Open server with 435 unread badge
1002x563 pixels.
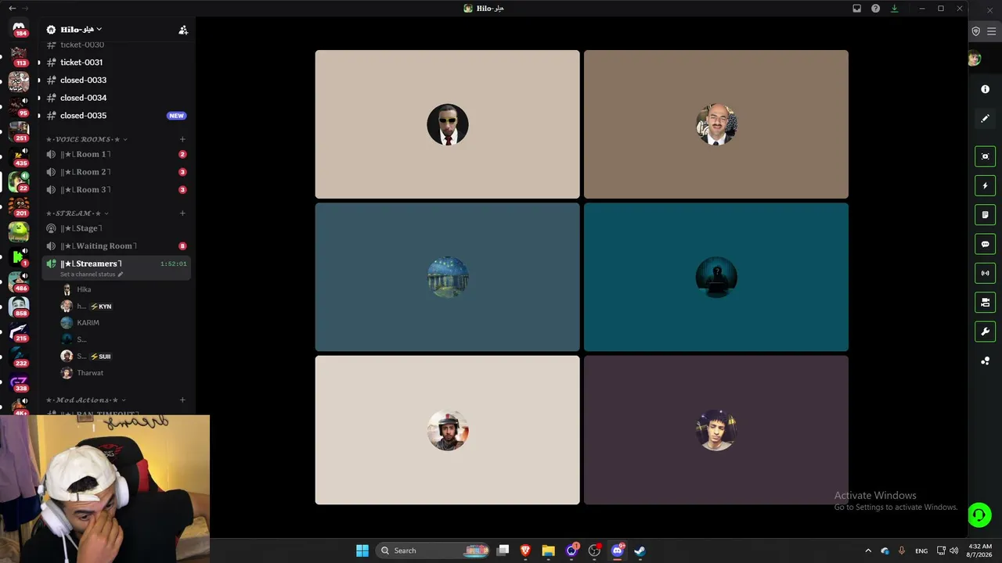pos(19,156)
